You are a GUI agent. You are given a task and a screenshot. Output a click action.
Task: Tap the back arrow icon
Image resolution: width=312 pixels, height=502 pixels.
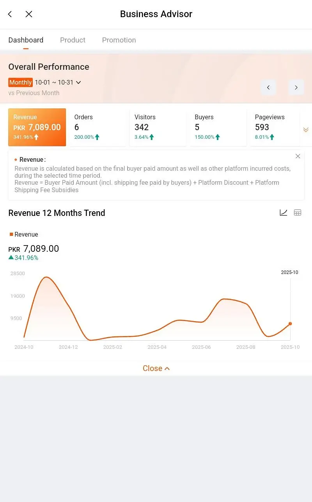click(x=10, y=14)
